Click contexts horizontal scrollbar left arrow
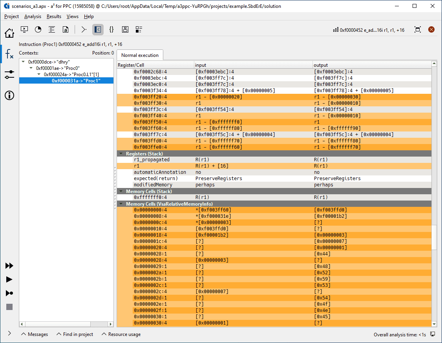Image resolution: width=442 pixels, height=343 pixels. (22, 324)
